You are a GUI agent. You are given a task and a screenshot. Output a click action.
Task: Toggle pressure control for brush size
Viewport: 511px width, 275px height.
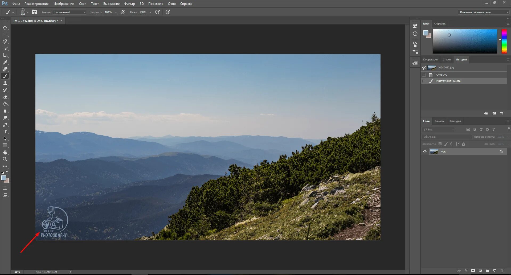[x=168, y=12]
